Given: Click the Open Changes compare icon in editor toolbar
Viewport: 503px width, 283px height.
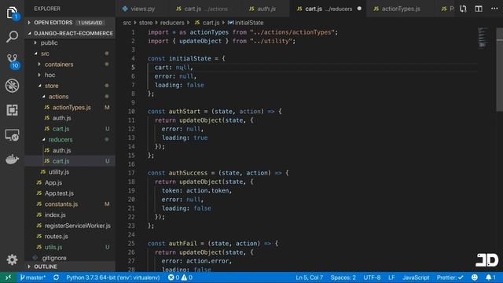Looking at the screenshot, I should [463, 9].
